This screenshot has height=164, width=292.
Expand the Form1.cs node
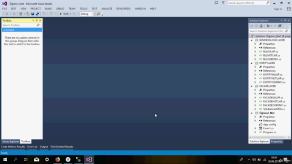click(255, 128)
